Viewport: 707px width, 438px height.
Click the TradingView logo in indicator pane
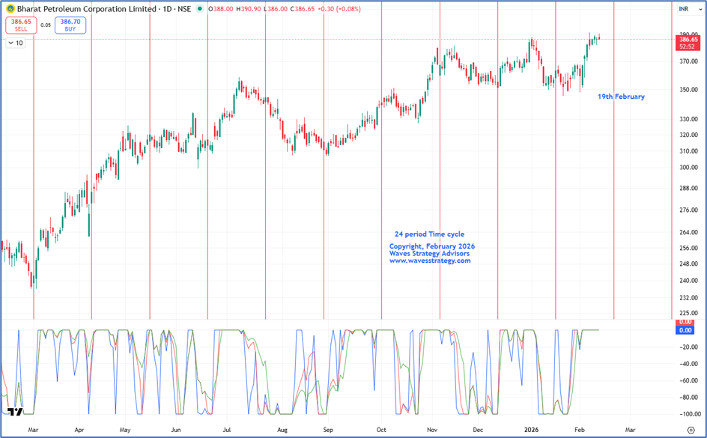15,412
